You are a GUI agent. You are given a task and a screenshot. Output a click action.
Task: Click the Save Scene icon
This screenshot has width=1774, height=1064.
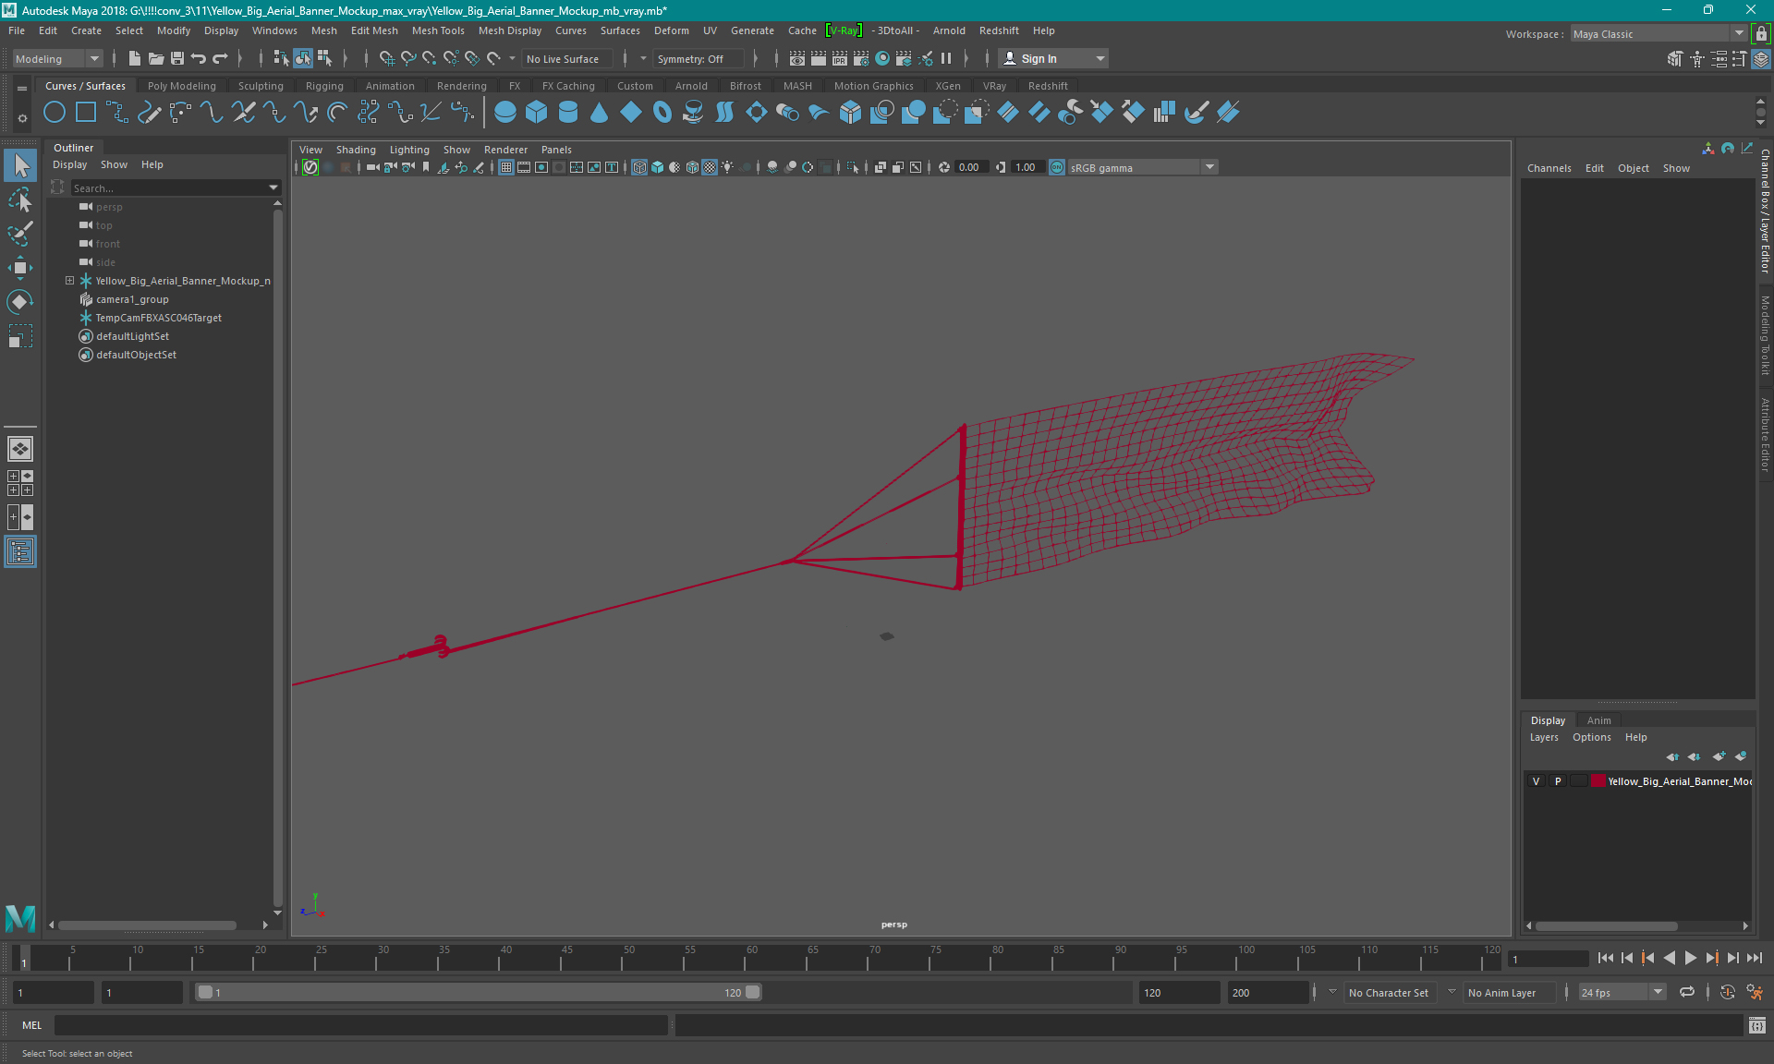[177, 58]
